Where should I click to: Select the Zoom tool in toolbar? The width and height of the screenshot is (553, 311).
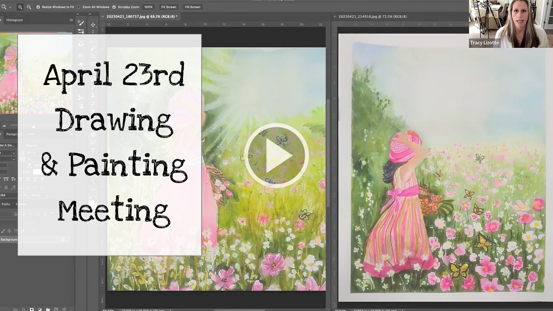93,182
